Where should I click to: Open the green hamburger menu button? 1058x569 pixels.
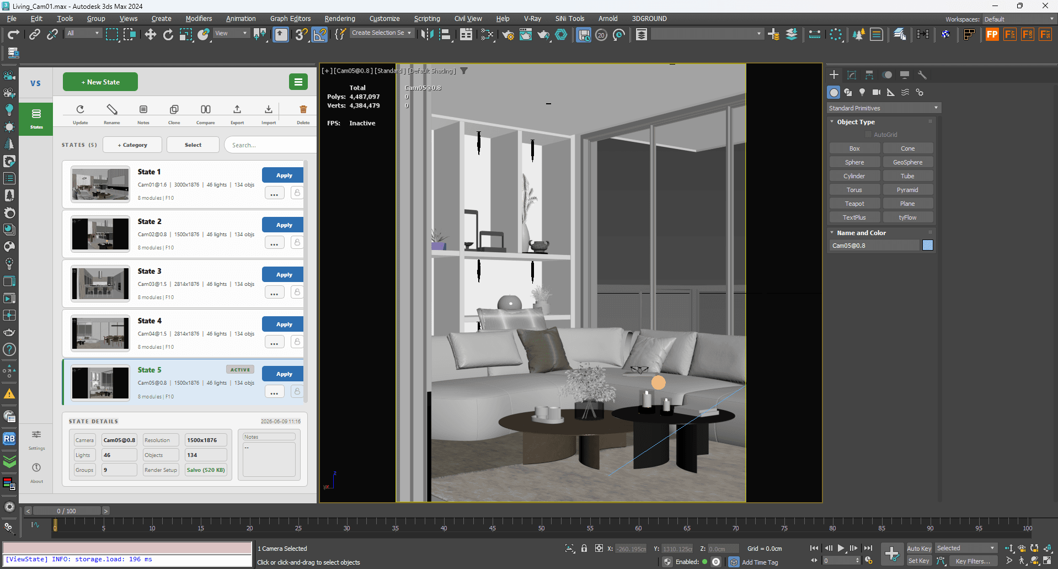click(298, 82)
